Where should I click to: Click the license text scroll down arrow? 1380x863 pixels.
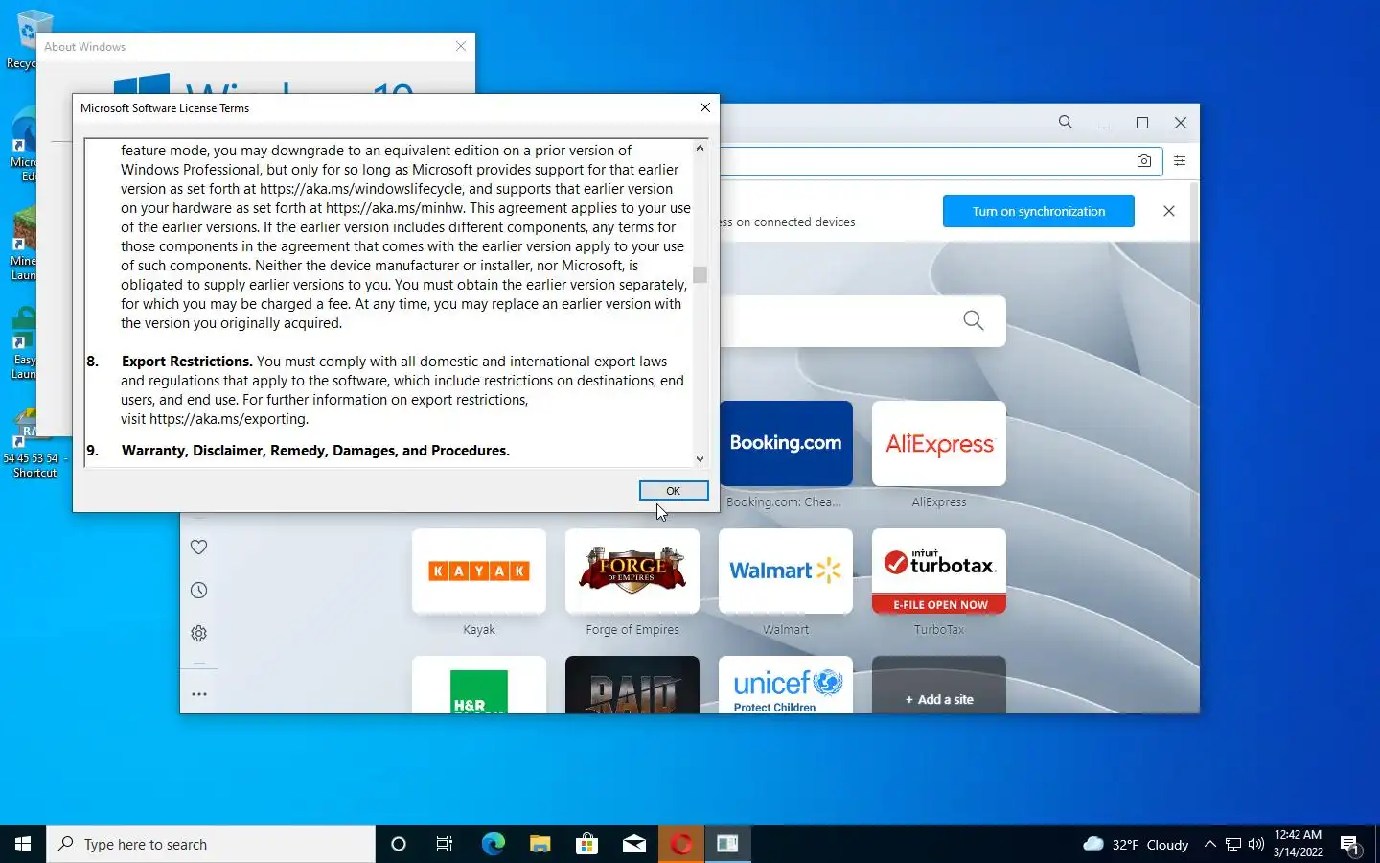pos(700,459)
